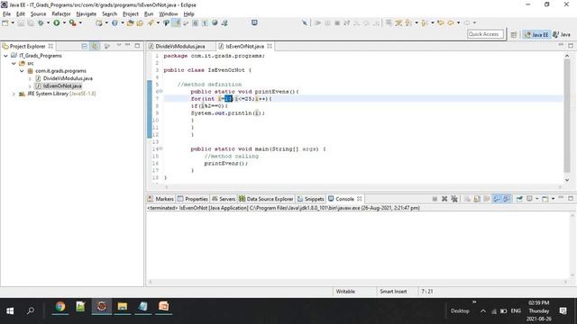Click the New file wizard icon

click(x=5, y=22)
